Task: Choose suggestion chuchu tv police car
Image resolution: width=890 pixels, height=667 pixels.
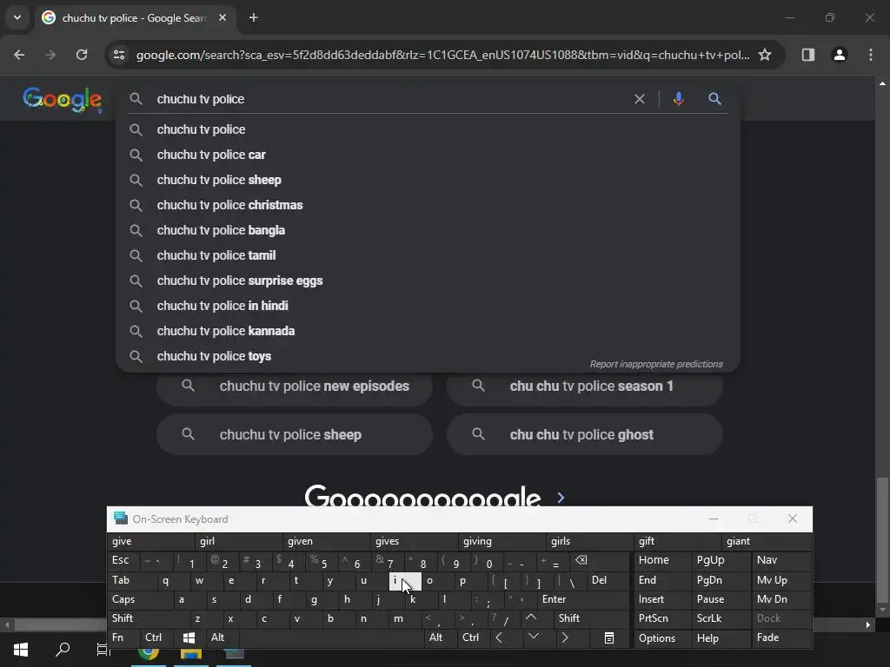Action: point(428,155)
